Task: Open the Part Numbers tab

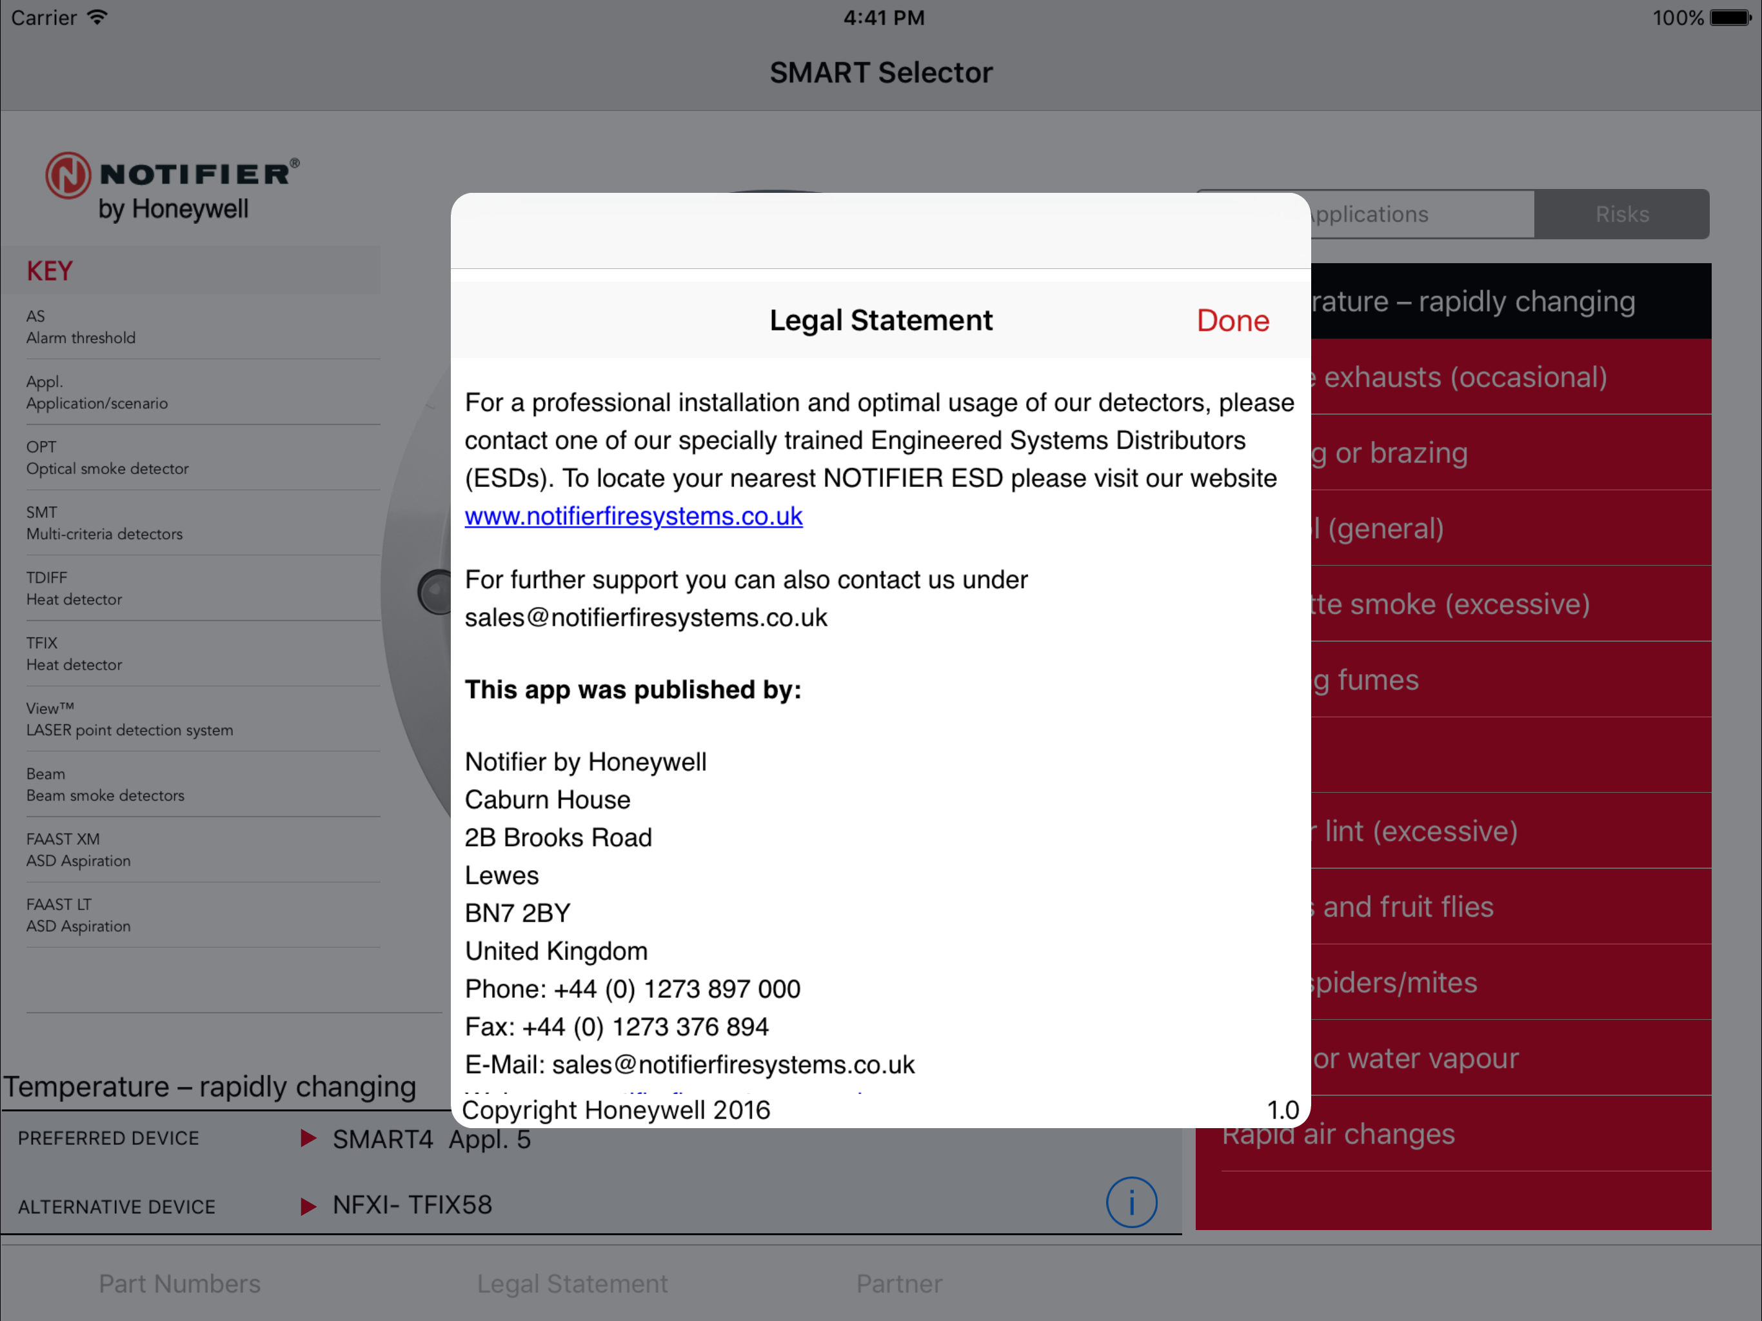Action: (179, 1284)
